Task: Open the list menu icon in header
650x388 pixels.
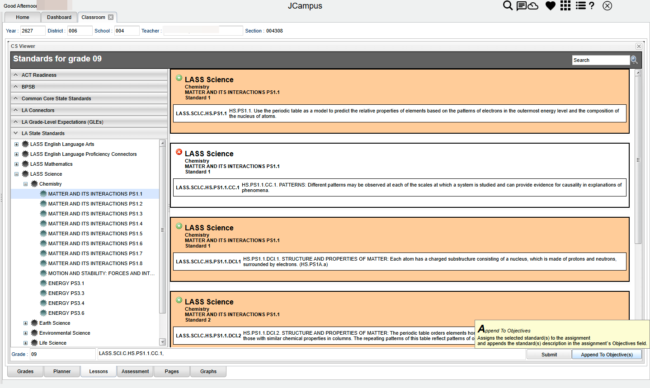Action: pos(581,5)
